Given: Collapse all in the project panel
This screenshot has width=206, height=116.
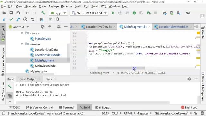Looking at the screenshot, I should (50, 27).
